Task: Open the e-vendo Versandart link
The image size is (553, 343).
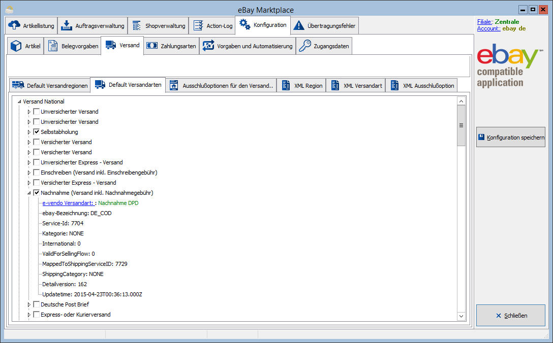Action: pyautogui.click(x=68, y=203)
